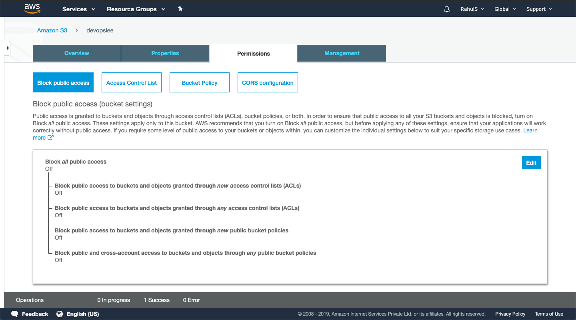Click the Feedback speech bubble icon
This screenshot has height=320, width=576.
(15, 314)
